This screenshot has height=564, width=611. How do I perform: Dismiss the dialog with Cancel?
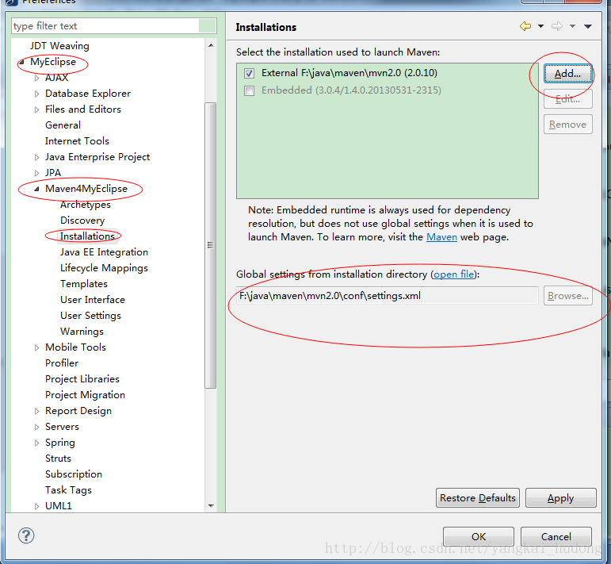point(556,537)
